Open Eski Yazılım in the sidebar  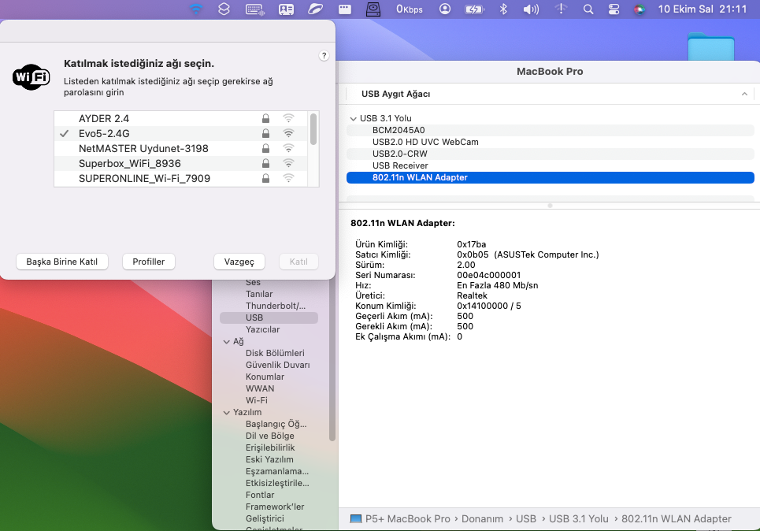click(x=269, y=459)
